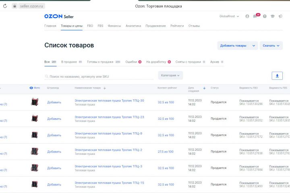Viewport: 290px width, 193px height.
Task: Open the Рейтинги menu item
Action: [177, 26]
